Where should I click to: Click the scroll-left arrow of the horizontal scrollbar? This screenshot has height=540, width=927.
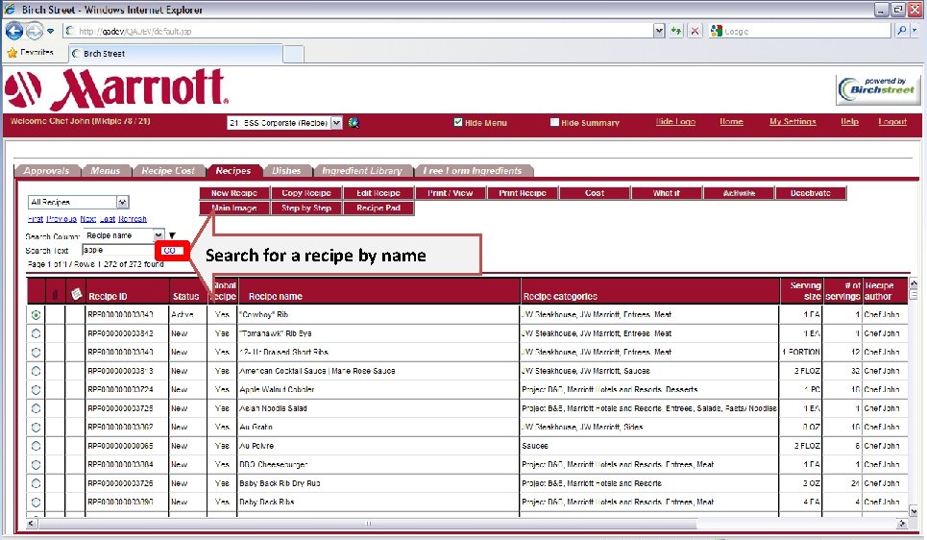32,524
